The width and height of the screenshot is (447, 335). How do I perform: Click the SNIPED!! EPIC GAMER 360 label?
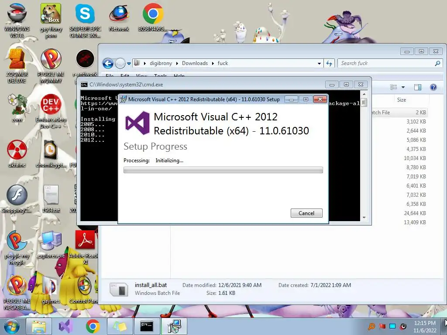(x=85, y=32)
